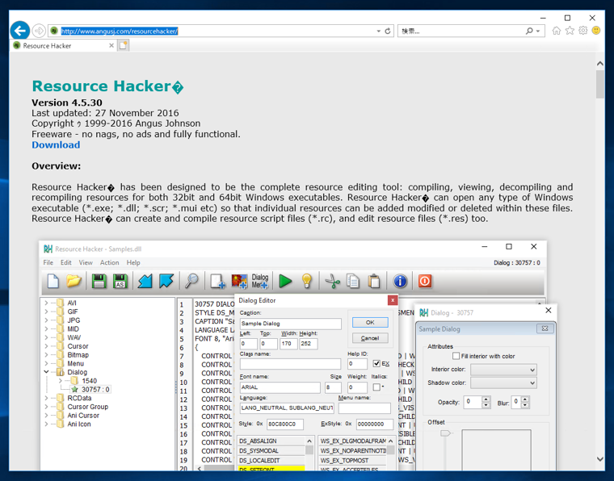614x481 pixels.
Task: Open a new browser tab
Action: 124,46
